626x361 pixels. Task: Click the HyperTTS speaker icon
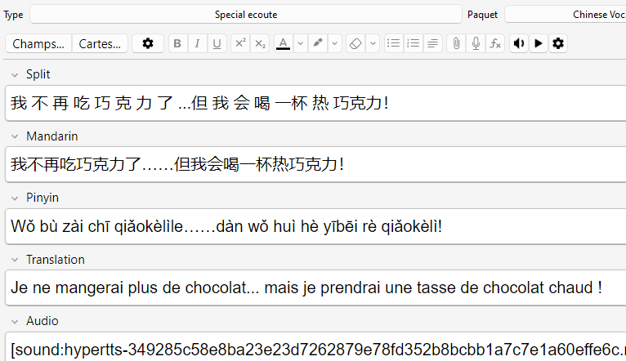point(519,44)
